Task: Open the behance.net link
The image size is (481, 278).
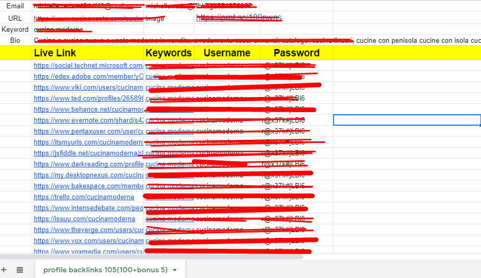Action: click(x=89, y=110)
